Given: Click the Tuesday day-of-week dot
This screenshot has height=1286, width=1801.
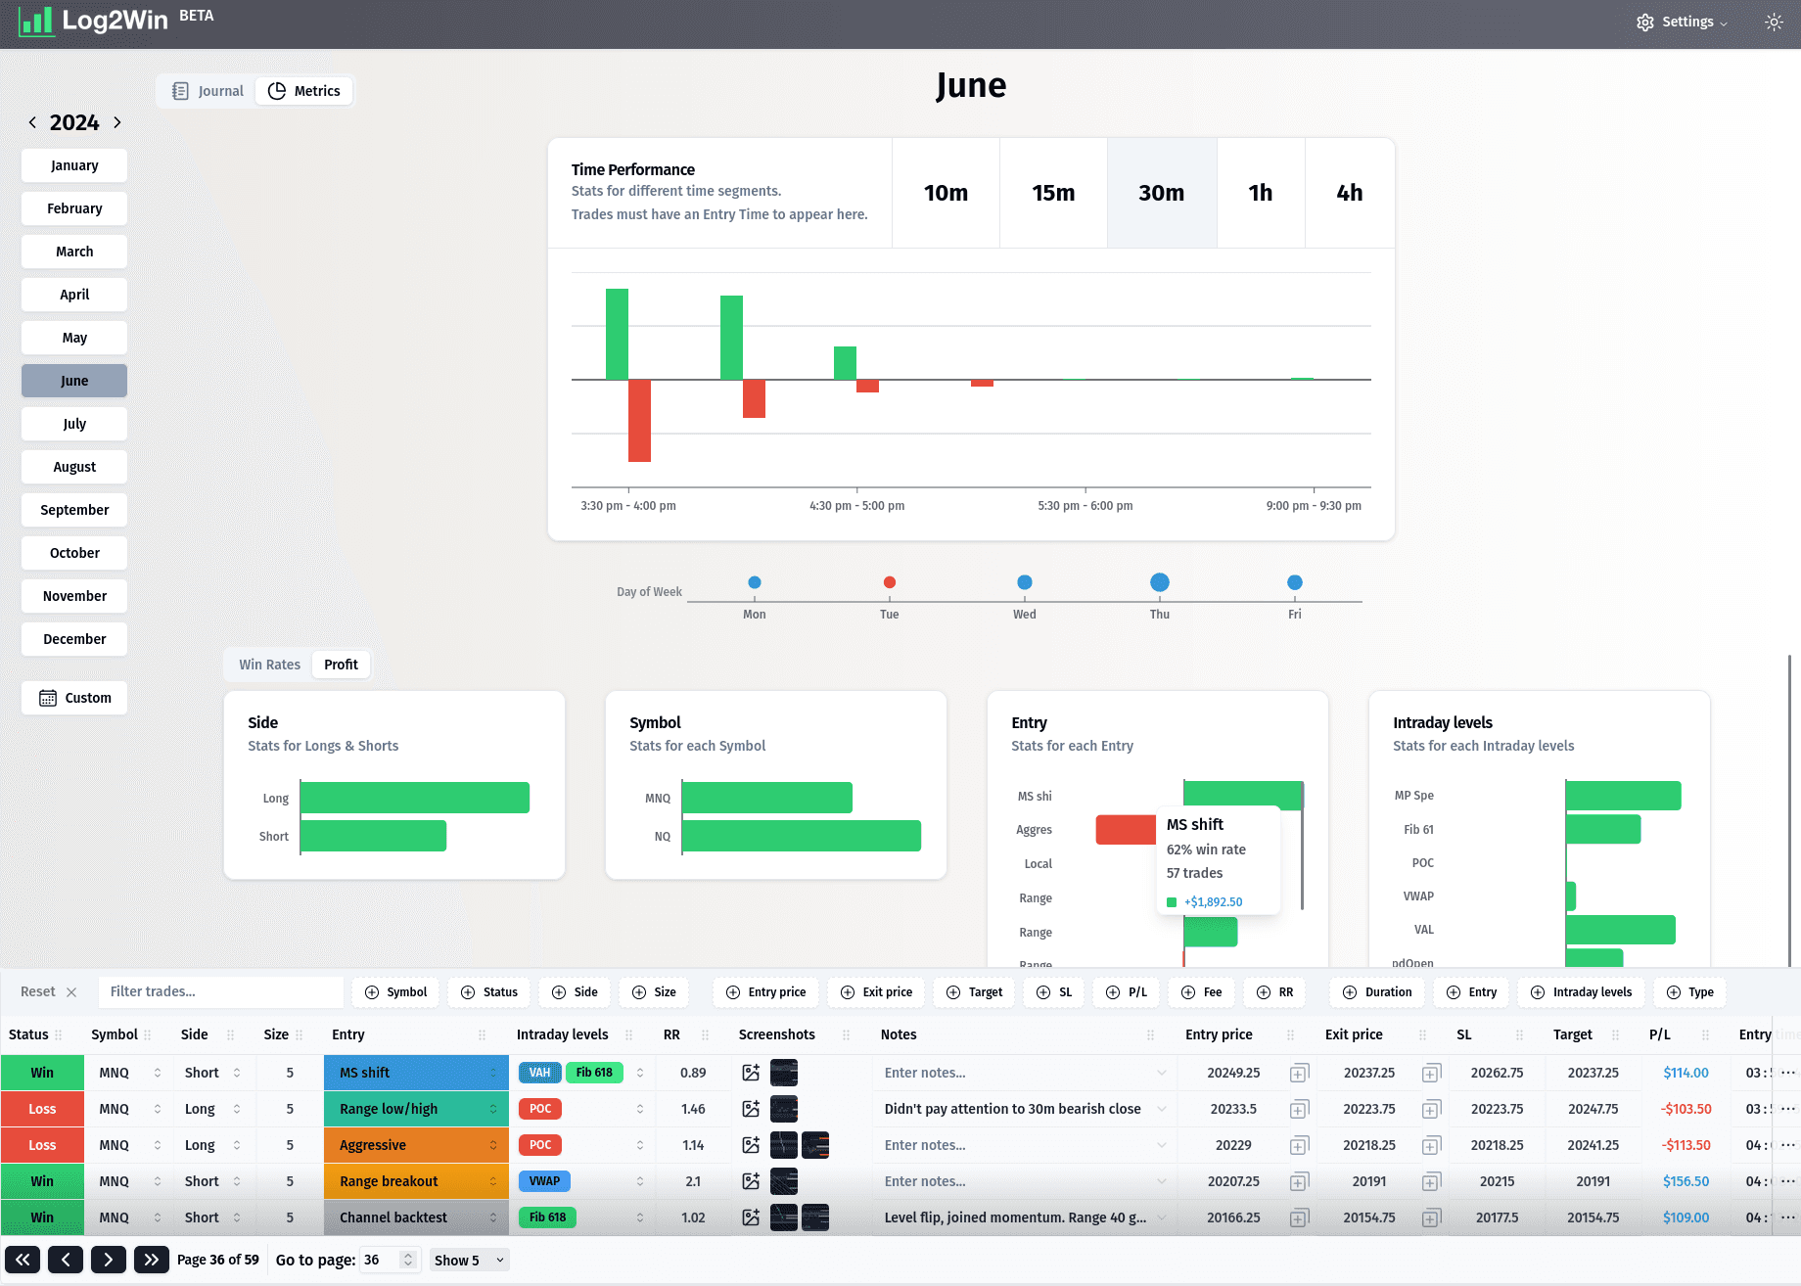Looking at the screenshot, I should coord(890,582).
